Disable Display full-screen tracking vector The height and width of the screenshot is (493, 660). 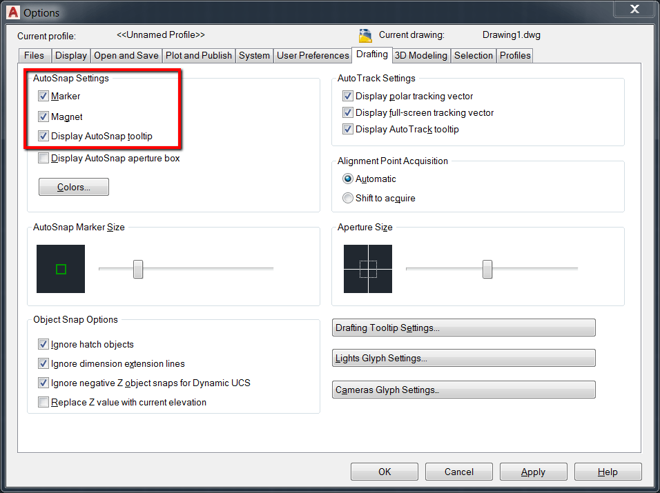pyautogui.click(x=348, y=112)
